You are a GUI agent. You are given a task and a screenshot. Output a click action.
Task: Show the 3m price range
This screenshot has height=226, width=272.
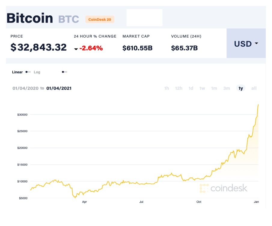pos(227,88)
